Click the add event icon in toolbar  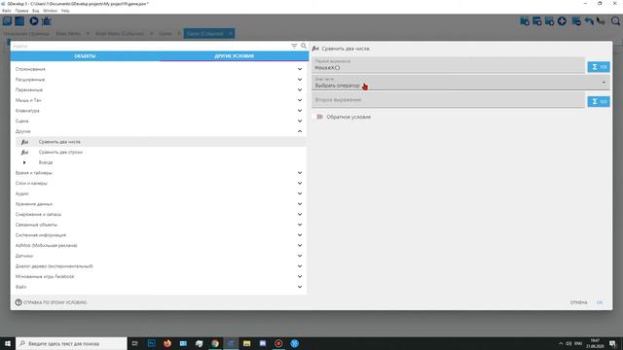pyautogui.click(x=525, y=21)
